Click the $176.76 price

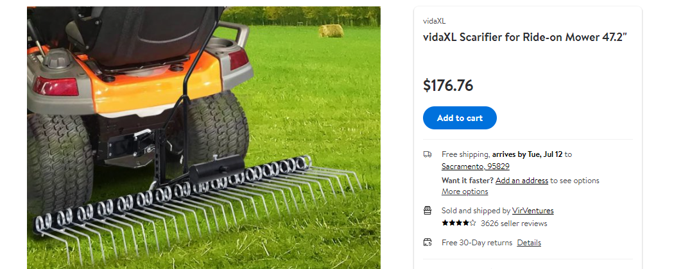pos(448,85)
